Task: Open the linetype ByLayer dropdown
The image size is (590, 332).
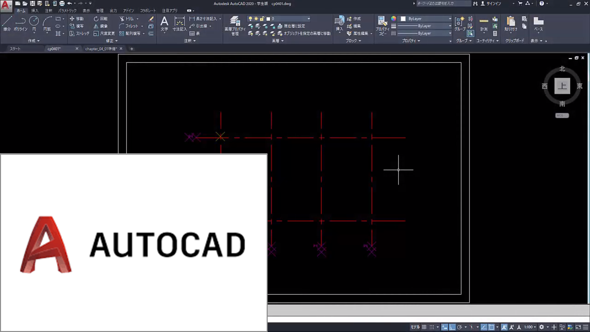Action: [424, 34]
